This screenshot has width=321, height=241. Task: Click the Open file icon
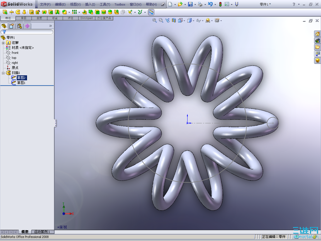pos(180,4)
